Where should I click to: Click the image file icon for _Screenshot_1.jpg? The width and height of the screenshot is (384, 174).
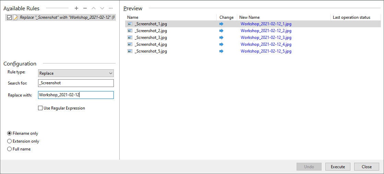[x=130, y=24]
